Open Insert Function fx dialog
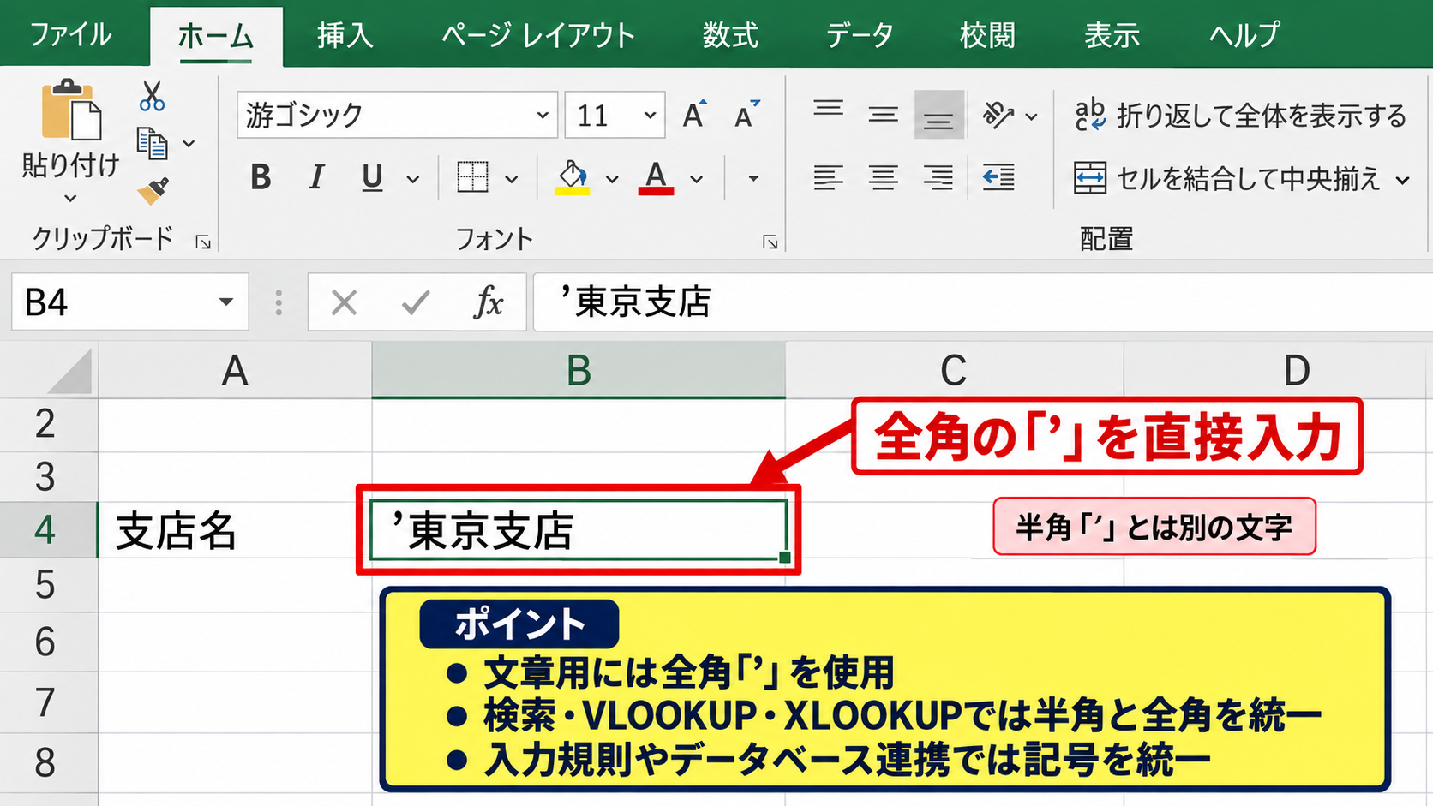 pos(489,302)
